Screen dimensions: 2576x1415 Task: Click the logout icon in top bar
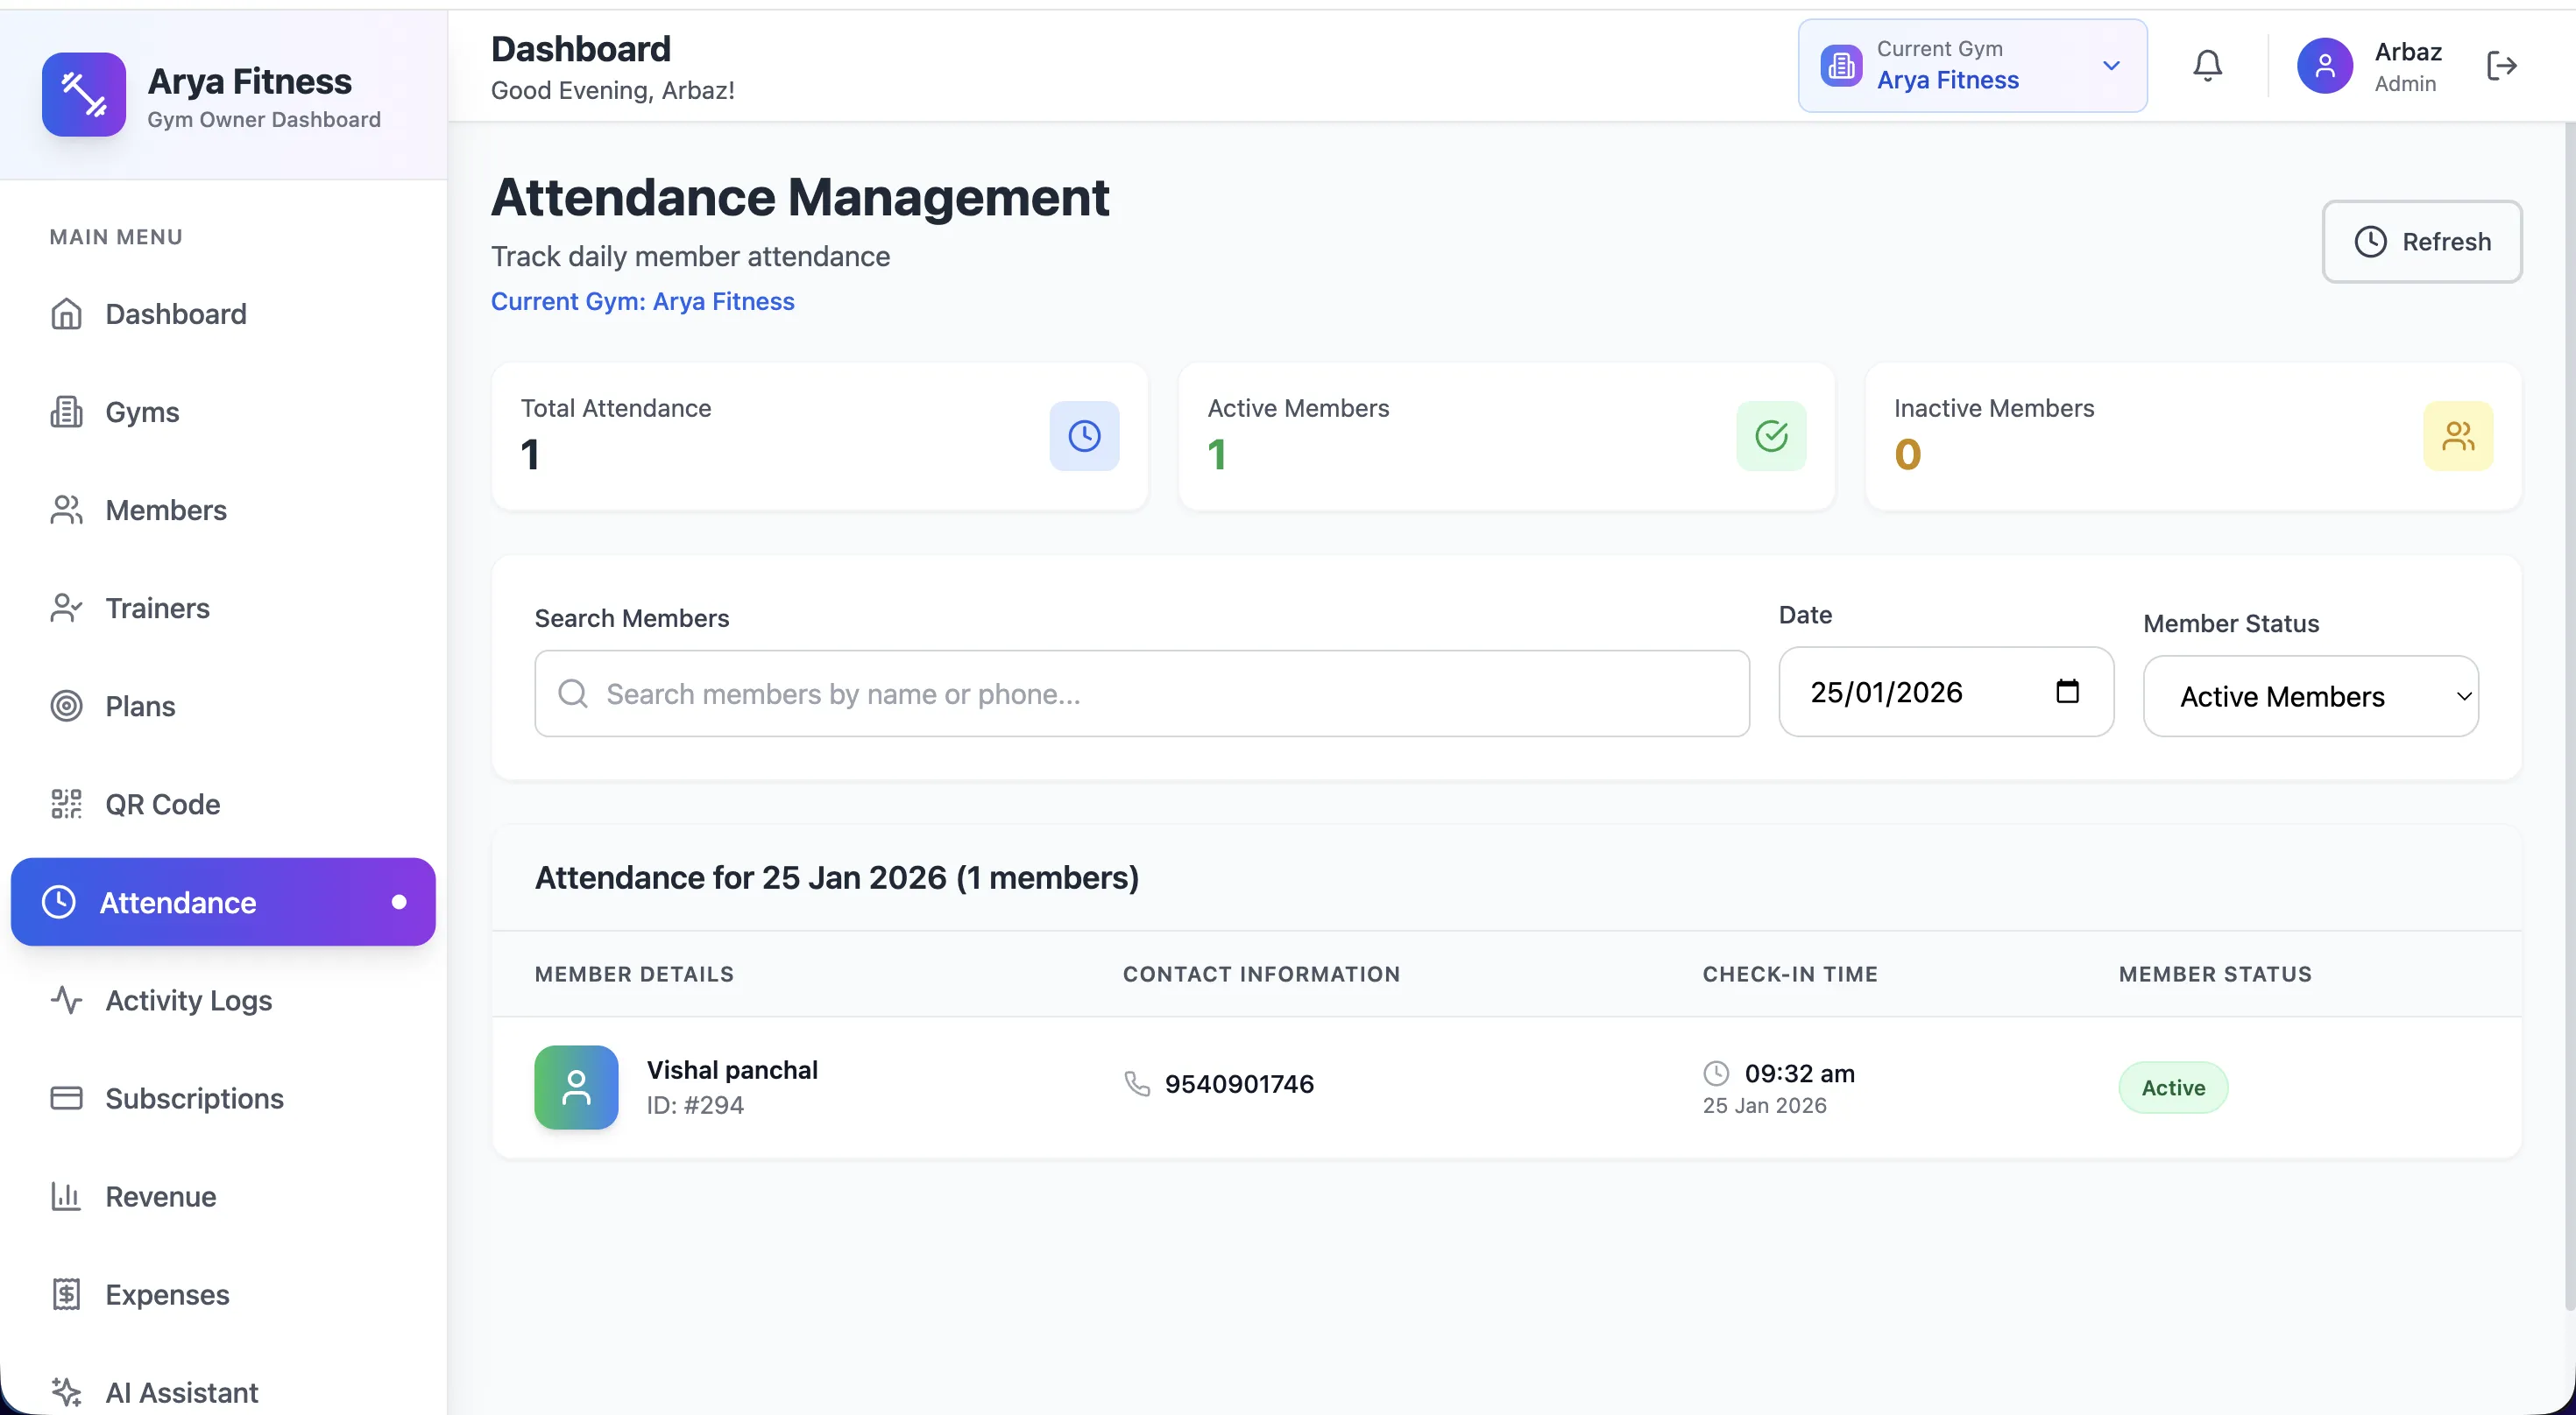[2502, 65]
